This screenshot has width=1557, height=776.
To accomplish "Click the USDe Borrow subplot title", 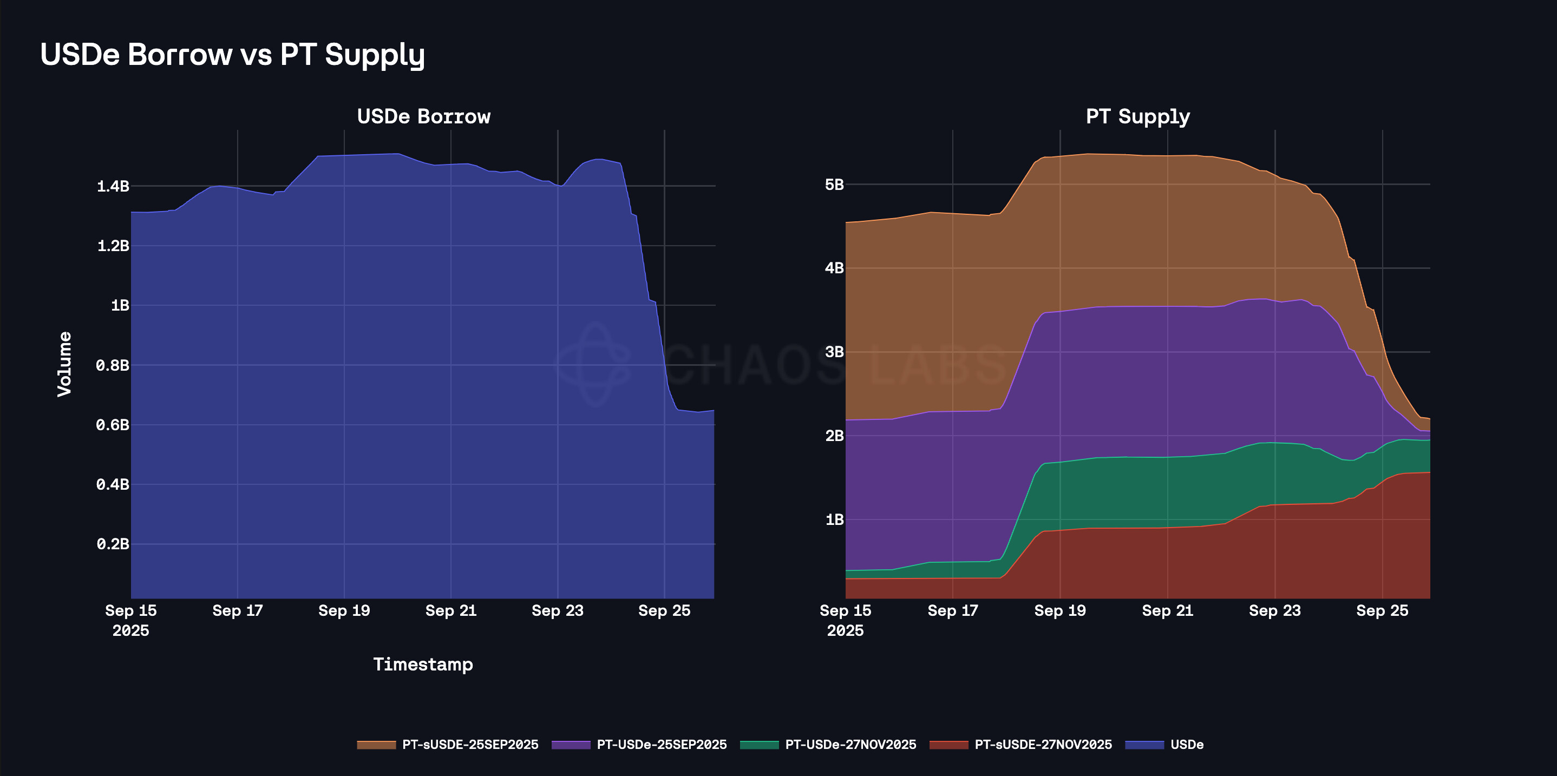I will click(x=424, y=116).
